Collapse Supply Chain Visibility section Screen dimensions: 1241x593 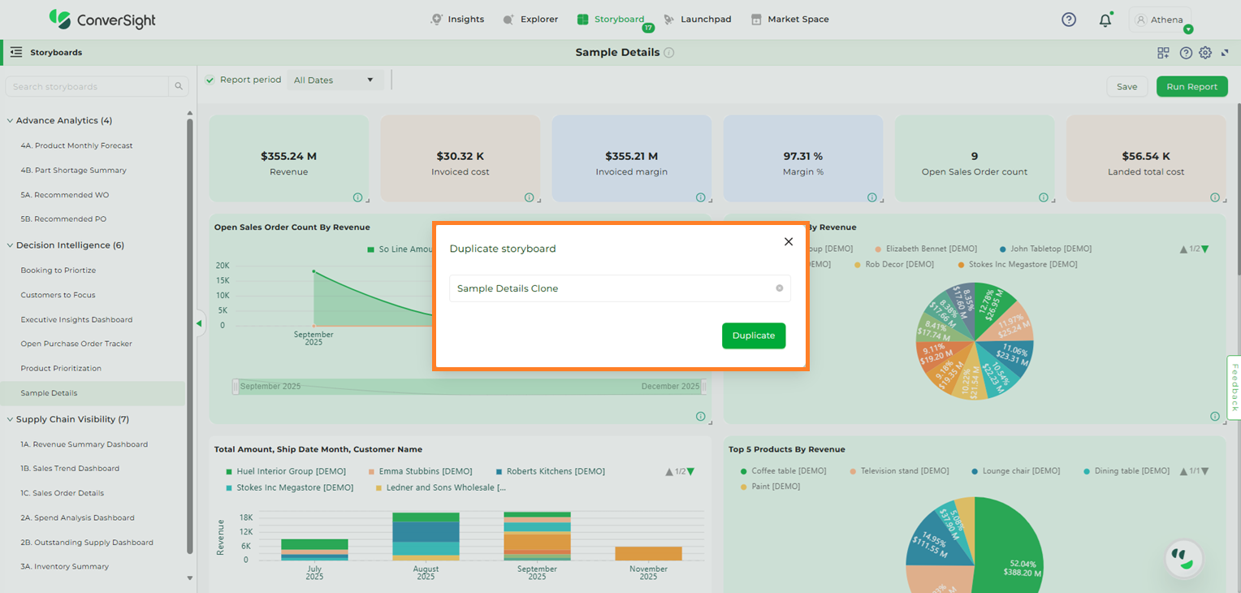10,419
